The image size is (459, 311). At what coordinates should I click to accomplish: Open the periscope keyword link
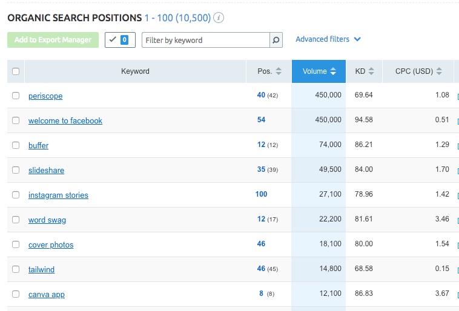tap(45, 96)
